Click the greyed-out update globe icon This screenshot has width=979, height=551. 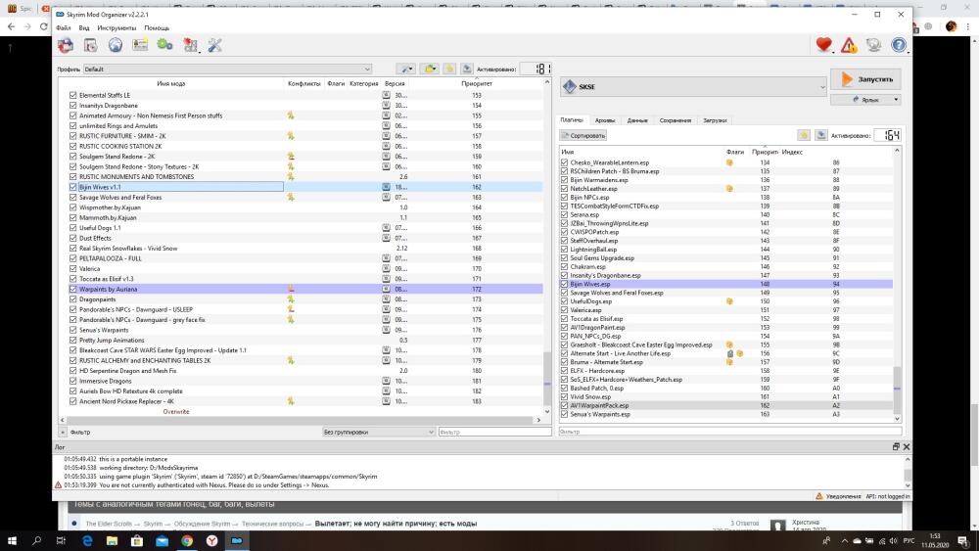(873, 45)
